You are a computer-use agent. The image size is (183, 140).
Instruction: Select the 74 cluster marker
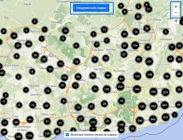[x=64, y=78]
